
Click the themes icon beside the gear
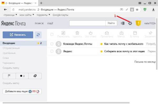pos(123,23)
